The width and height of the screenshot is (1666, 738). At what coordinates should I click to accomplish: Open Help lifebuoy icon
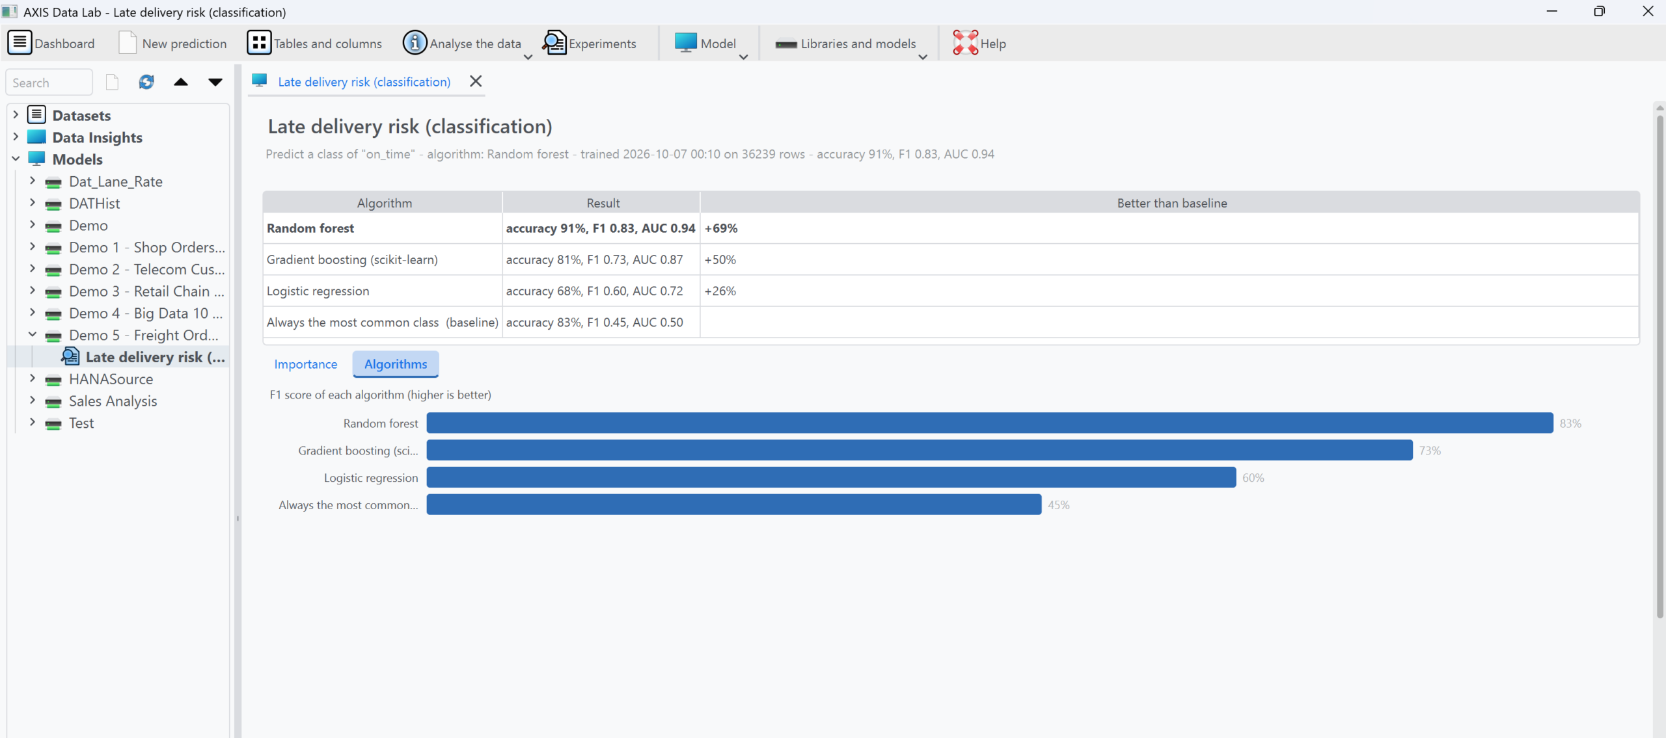[x=965, y=43]
